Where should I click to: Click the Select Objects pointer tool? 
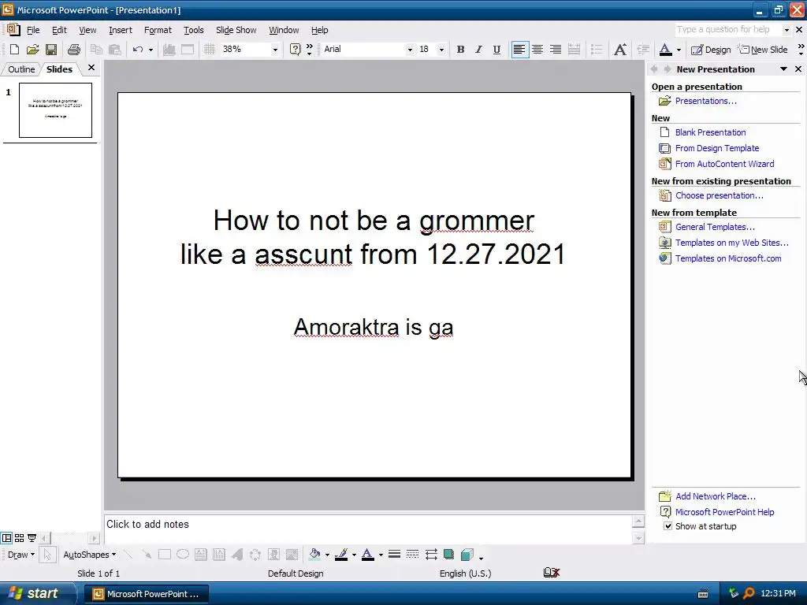point(47,554)
